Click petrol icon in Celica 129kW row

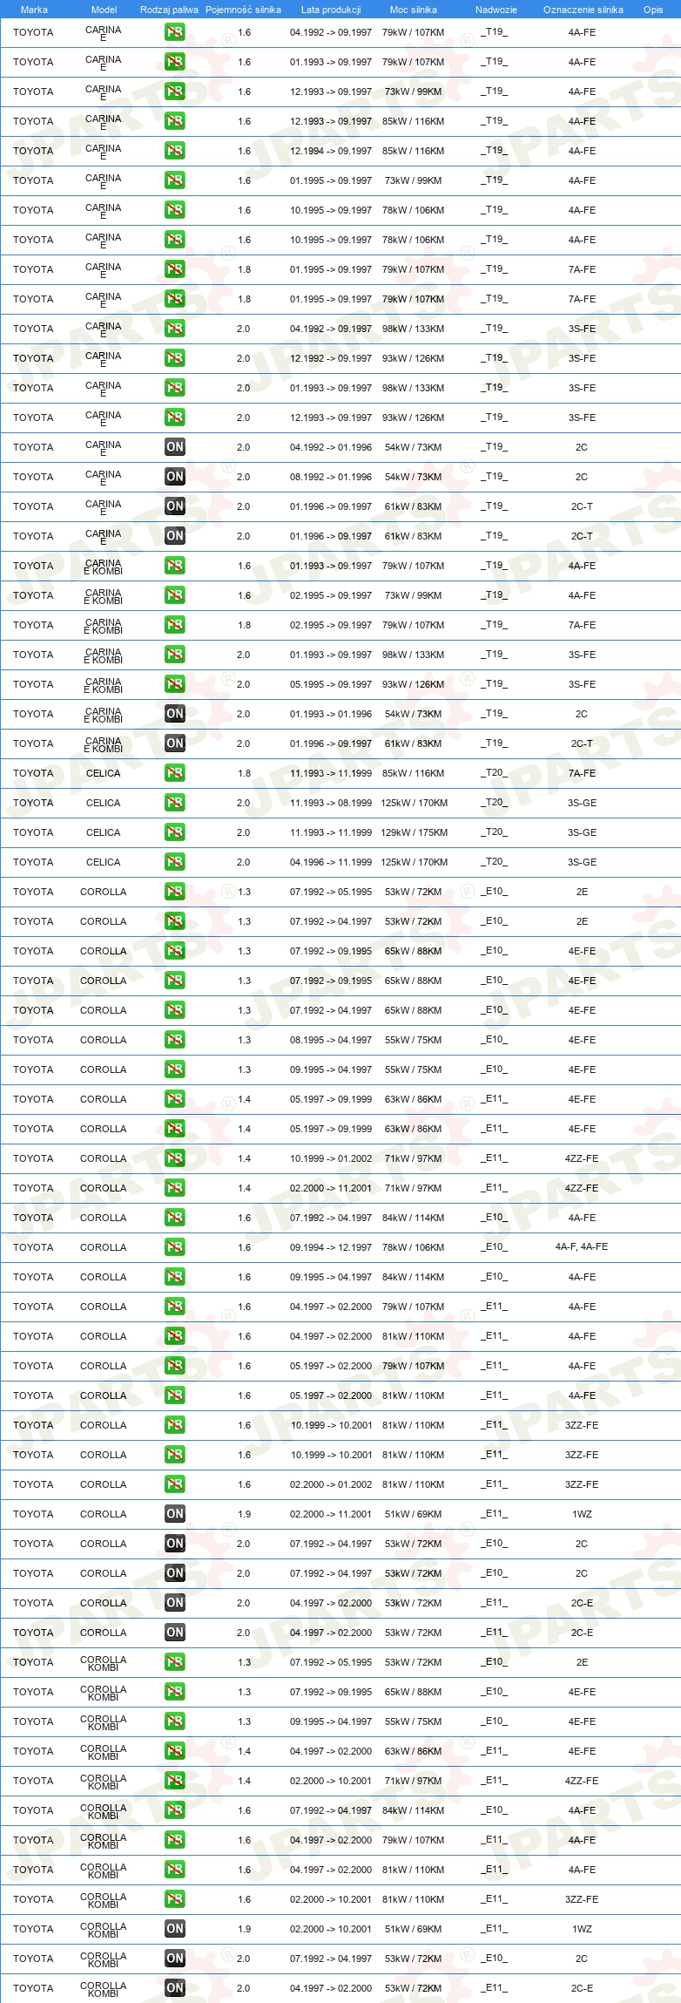pos(174,832)
